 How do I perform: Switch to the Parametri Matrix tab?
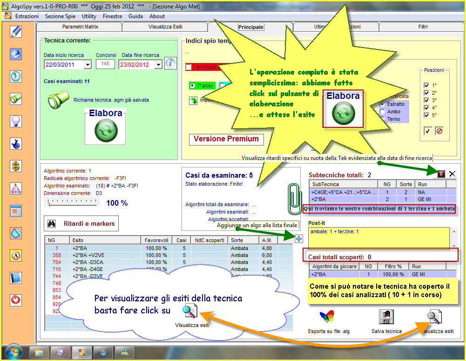point(80,27)
